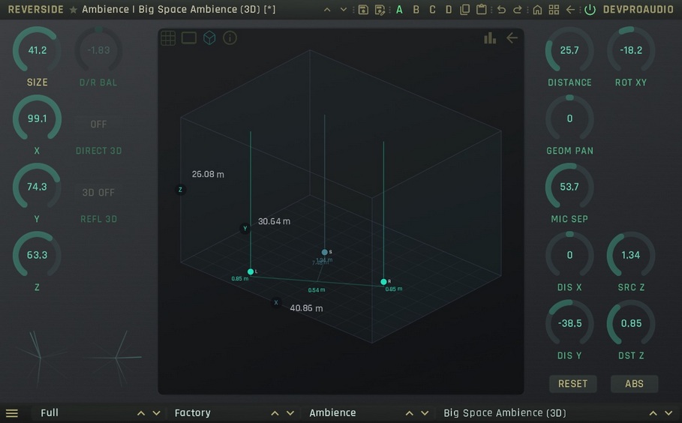Screen dimensions: 682x423
Task: Paste state from clipboard icon
Action: 481,10
